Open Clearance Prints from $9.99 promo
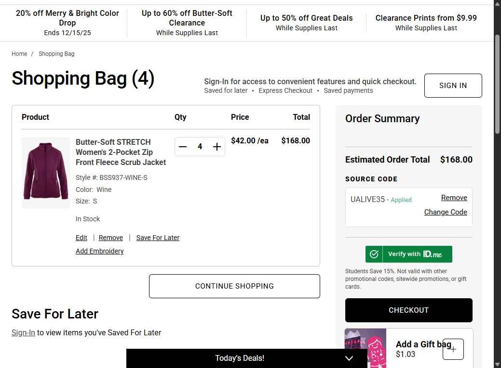 click(426, 23)
